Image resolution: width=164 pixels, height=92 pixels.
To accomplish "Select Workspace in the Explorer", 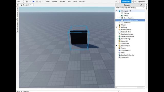I will click(x=125, y=11).
